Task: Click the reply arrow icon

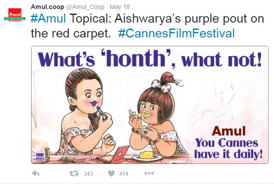Action: [37, 174]
